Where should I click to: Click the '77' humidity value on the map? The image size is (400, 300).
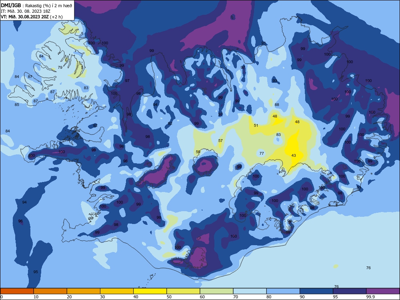pyautogui.click(x=262, y=153)
